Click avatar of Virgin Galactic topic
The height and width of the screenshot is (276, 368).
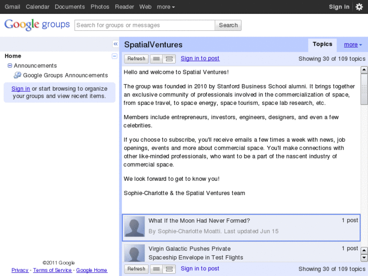coord(134,253)
